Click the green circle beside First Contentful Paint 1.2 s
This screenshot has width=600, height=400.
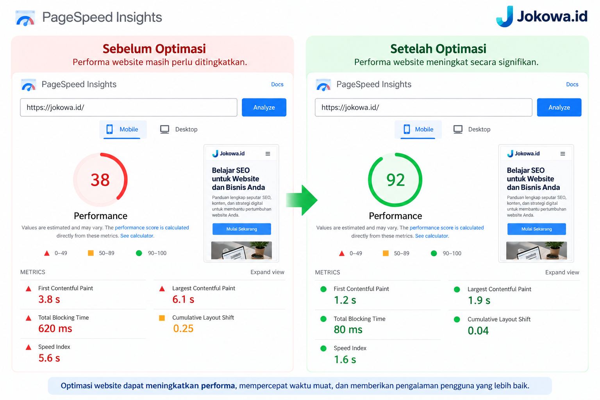323,289
